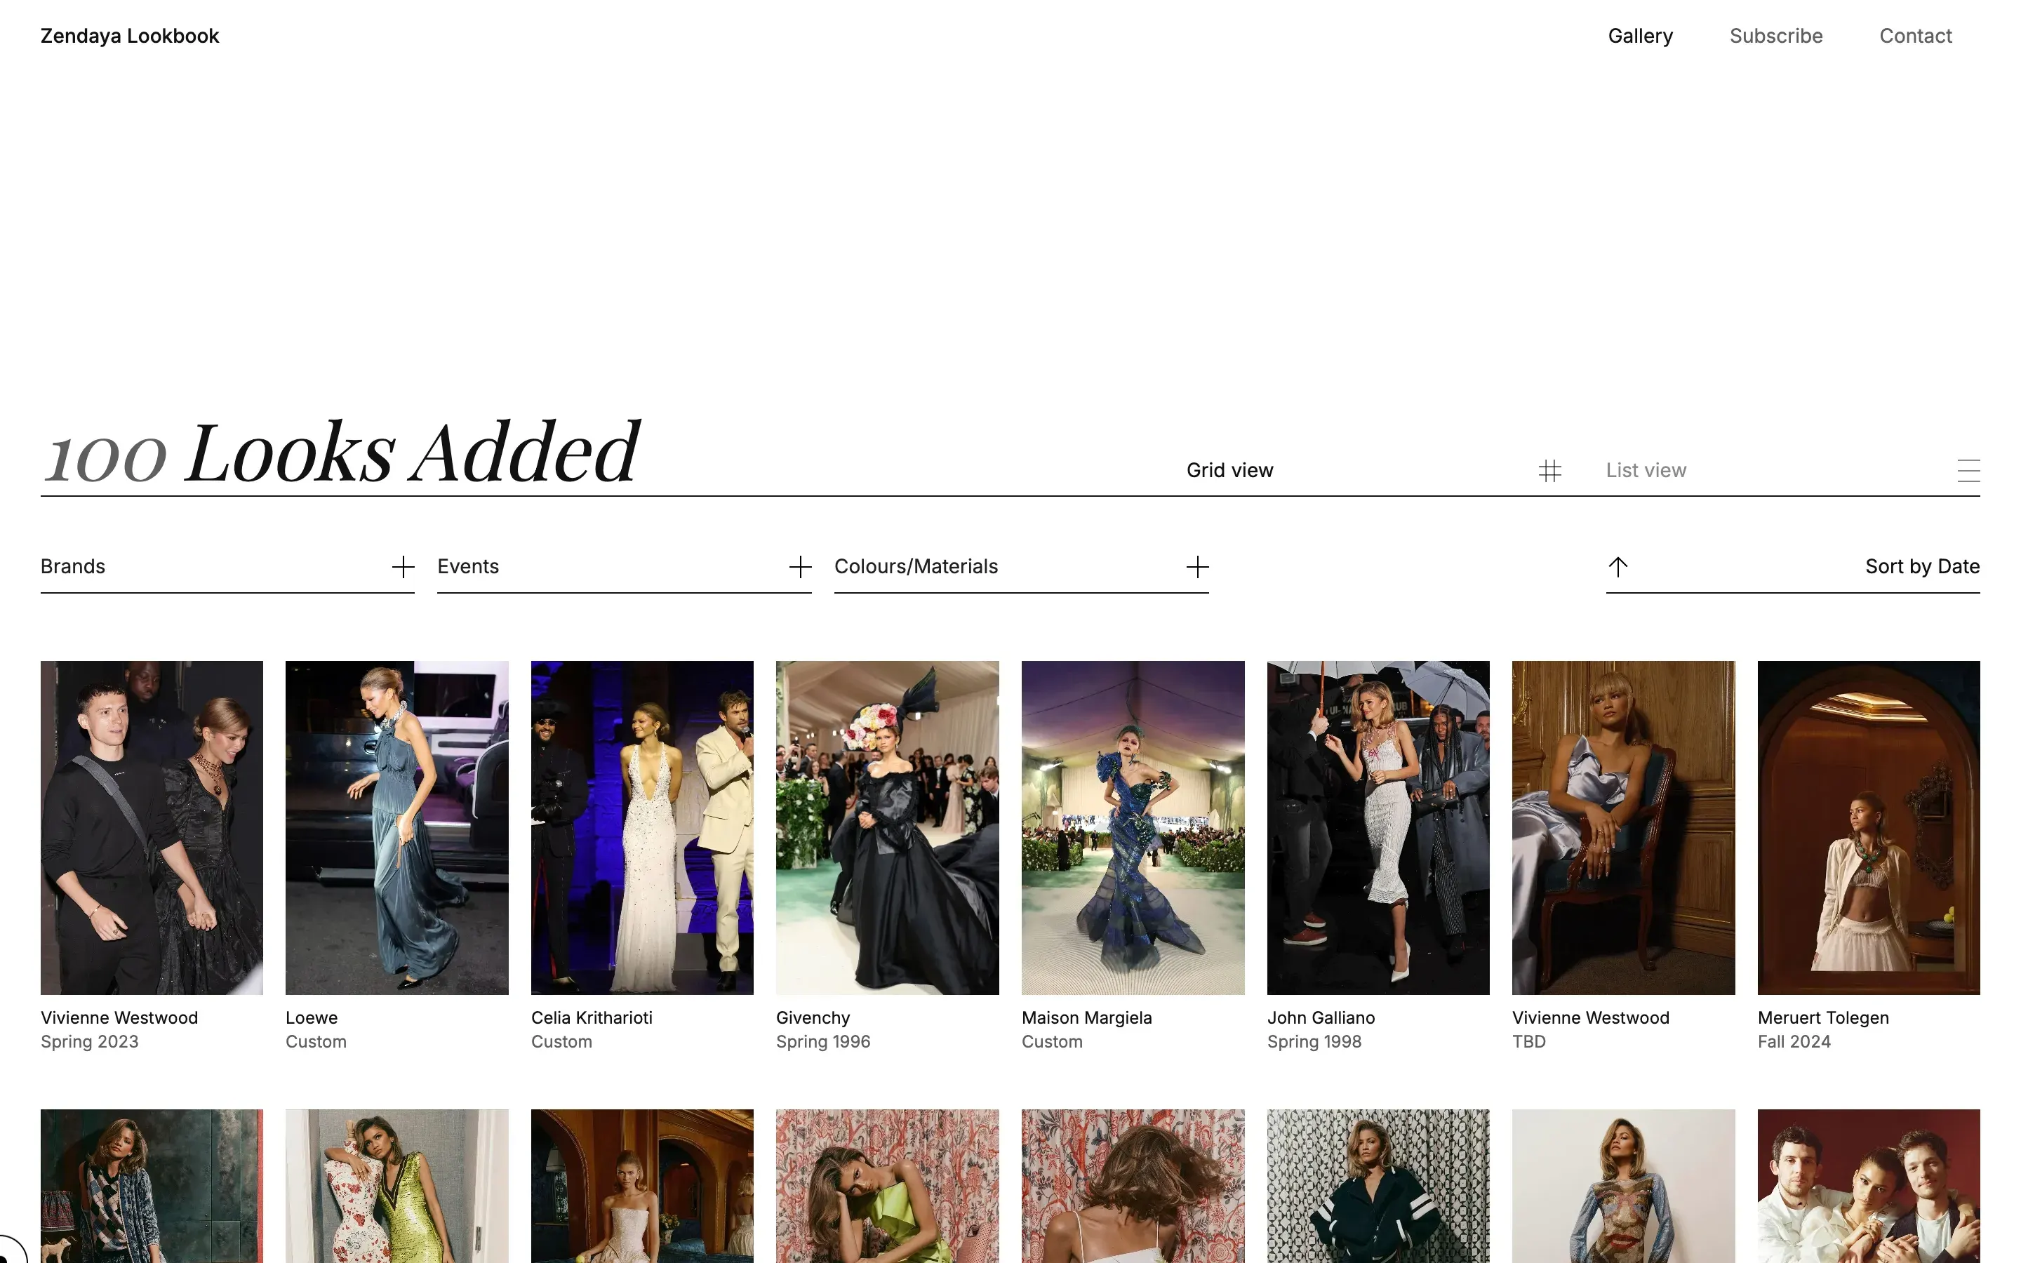Viewport: 2021px width, 1263px height.
Task: Click the Meruert Tolegen caption link
Action: [x=1822, y=1017]
